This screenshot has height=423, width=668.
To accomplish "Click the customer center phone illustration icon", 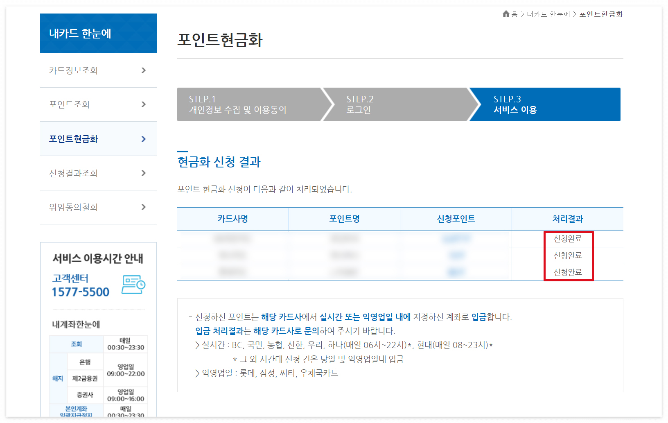I will click(134, 284).
